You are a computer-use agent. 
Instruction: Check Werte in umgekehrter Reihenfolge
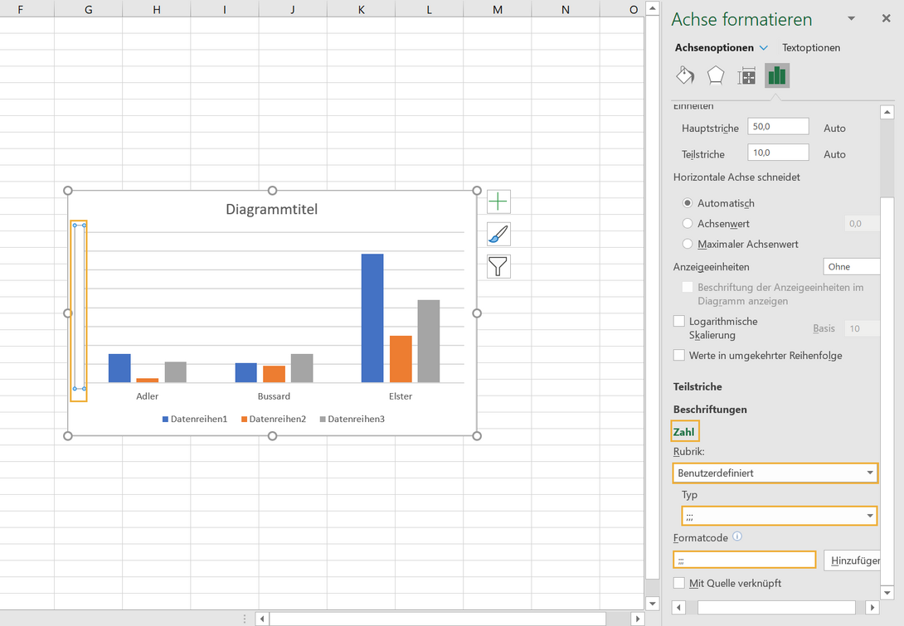679,356
